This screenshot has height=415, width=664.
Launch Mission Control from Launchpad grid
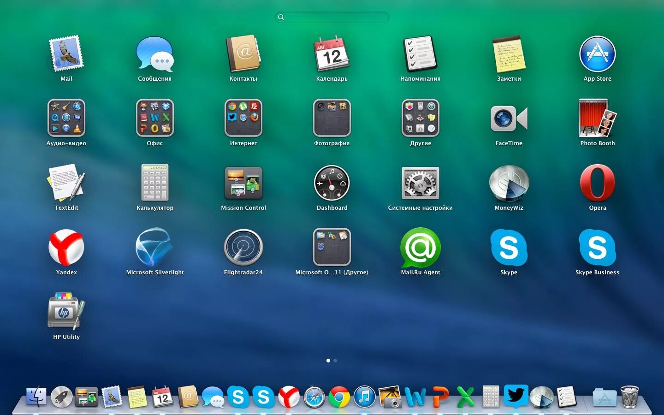(243, 183)
